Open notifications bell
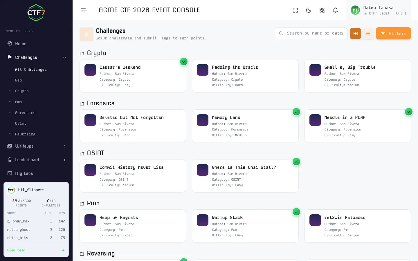The height and width of the screenshot is (261, 418). point(335,10)
